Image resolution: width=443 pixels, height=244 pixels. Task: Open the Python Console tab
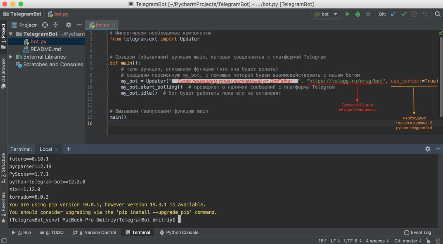[179, 232]
